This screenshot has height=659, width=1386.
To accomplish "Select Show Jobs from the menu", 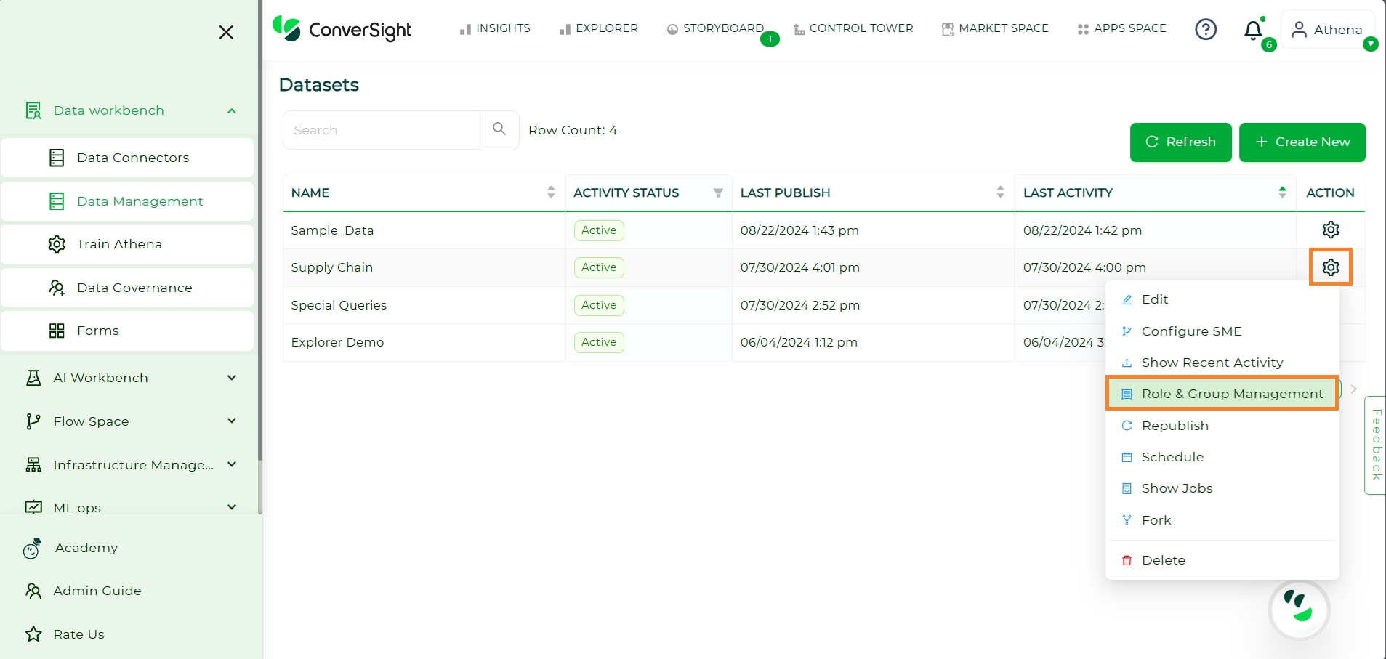I will [x=1222, y=488].
